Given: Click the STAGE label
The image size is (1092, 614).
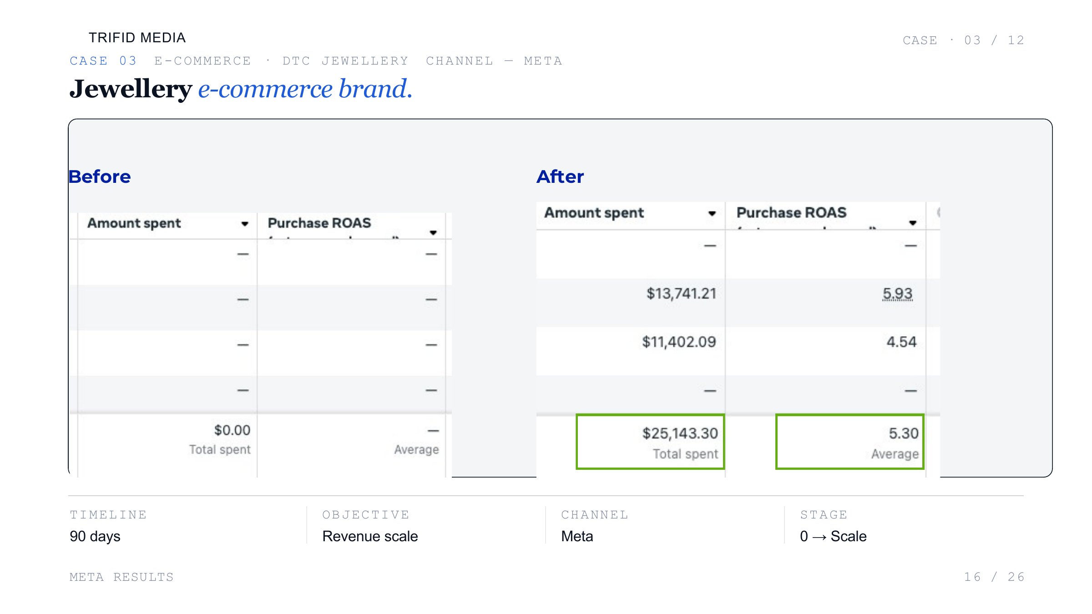Looking at the screenshot, I should (x=824, y=515).
